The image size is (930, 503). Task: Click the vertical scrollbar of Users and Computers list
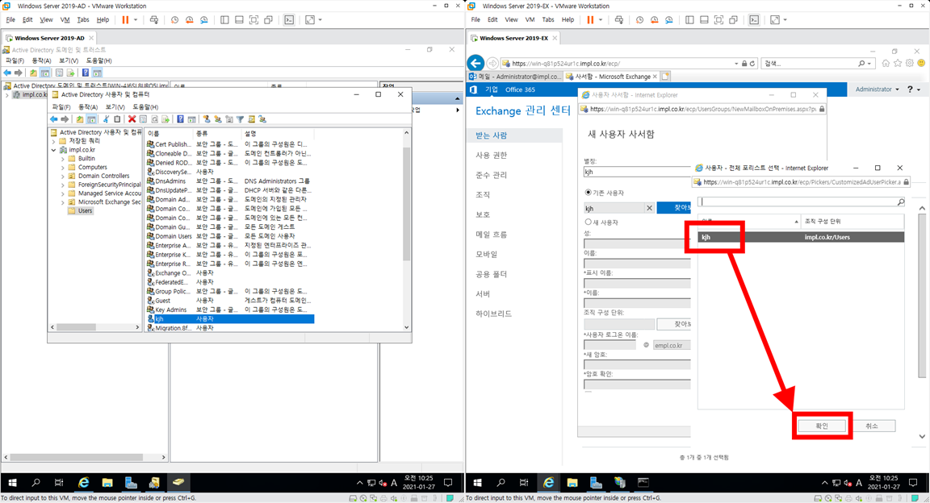(x=406, y=203)
